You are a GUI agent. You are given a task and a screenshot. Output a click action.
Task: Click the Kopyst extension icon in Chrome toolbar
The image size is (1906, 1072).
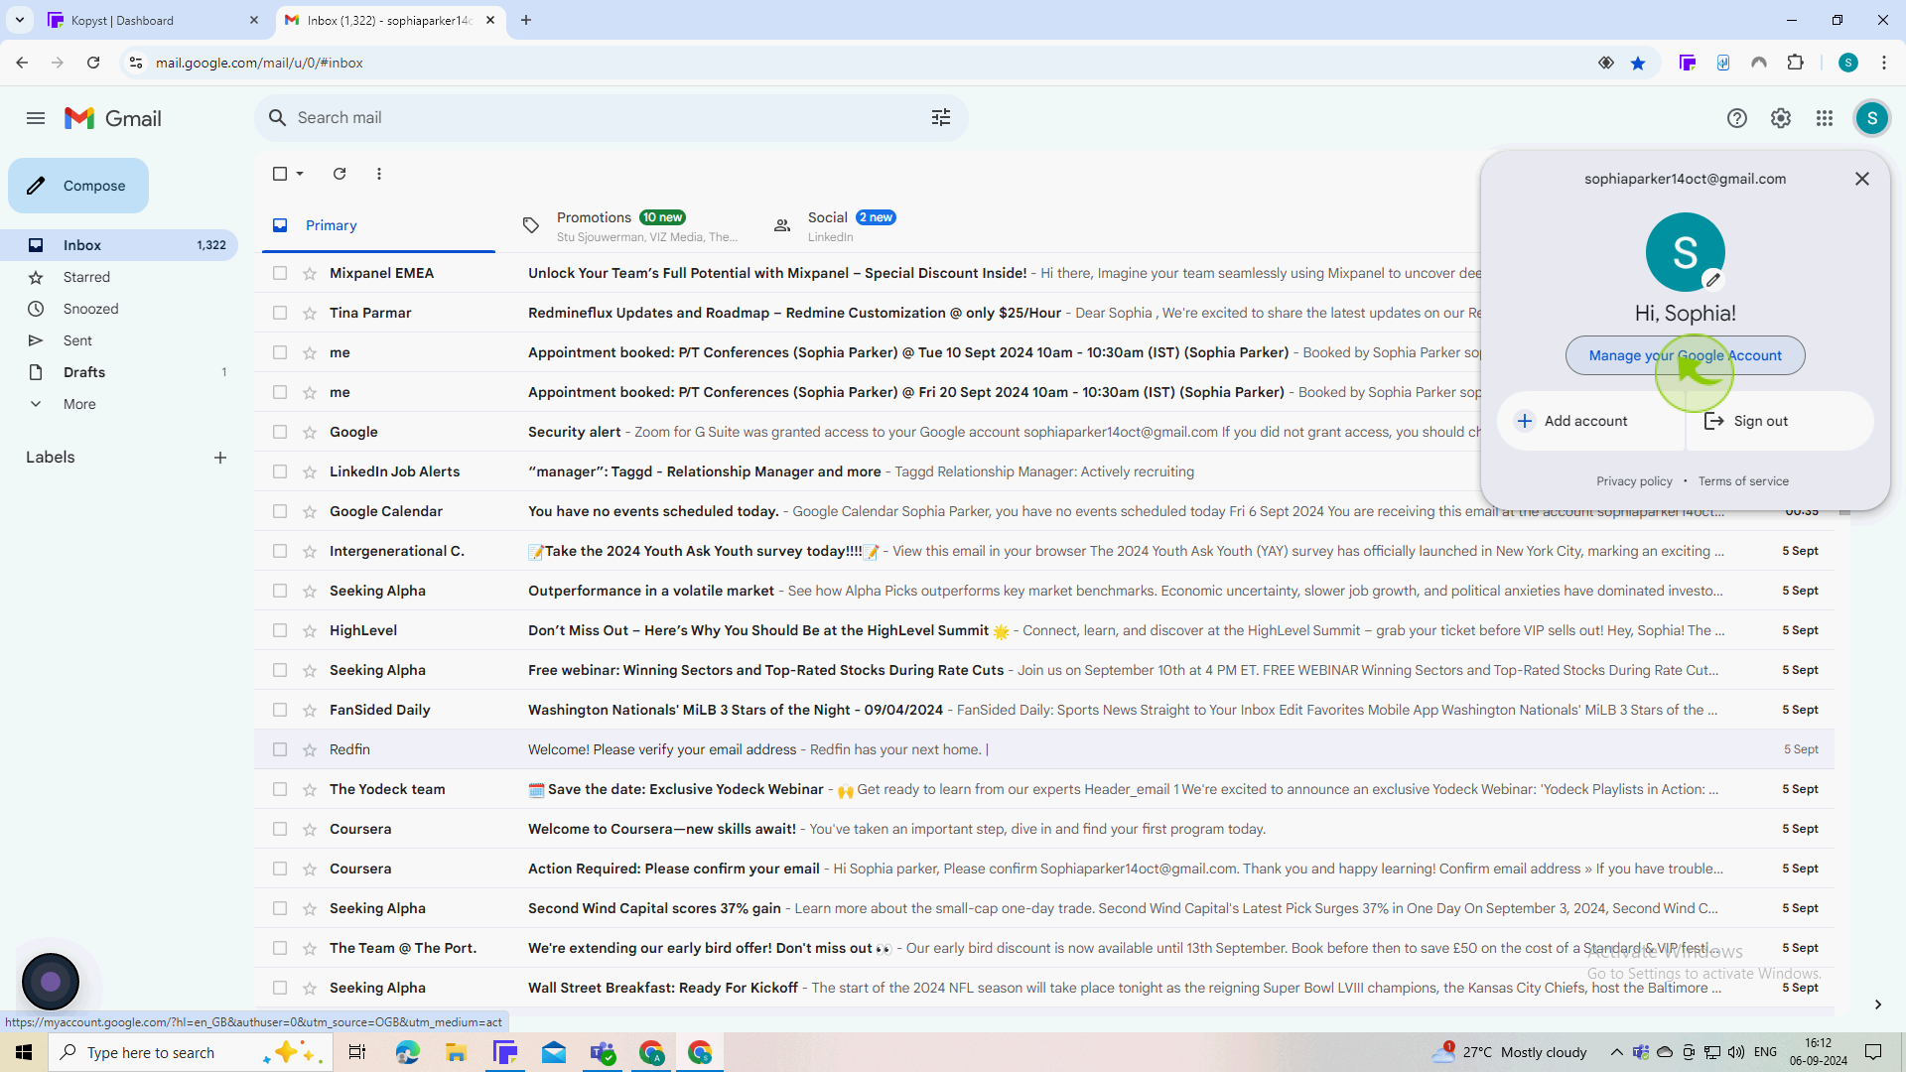tap(1688, 63)
